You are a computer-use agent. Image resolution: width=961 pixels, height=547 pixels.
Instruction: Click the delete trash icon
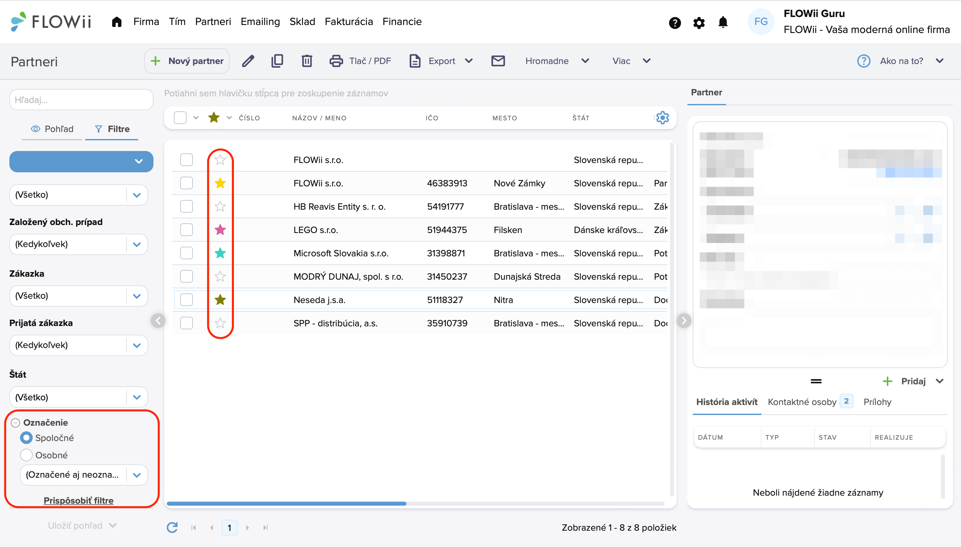[x=307, y=61]
